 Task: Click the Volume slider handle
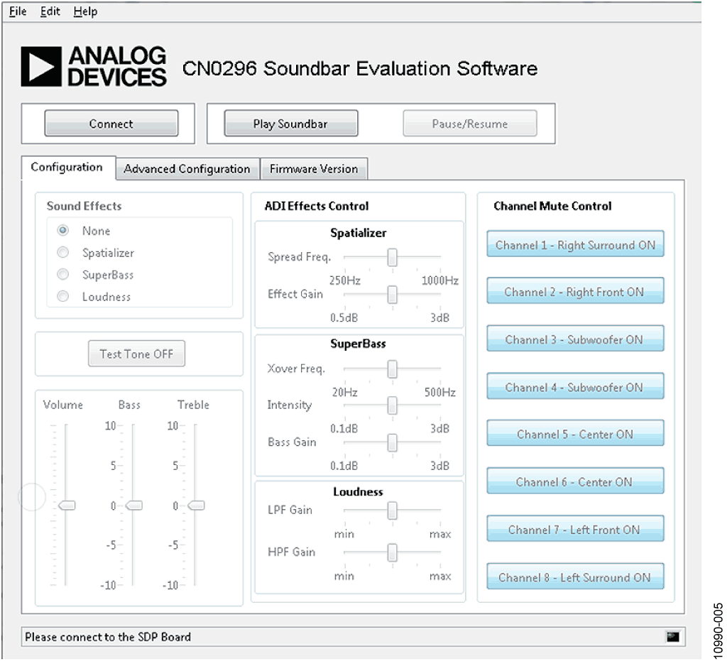click(x=67, y=506)
